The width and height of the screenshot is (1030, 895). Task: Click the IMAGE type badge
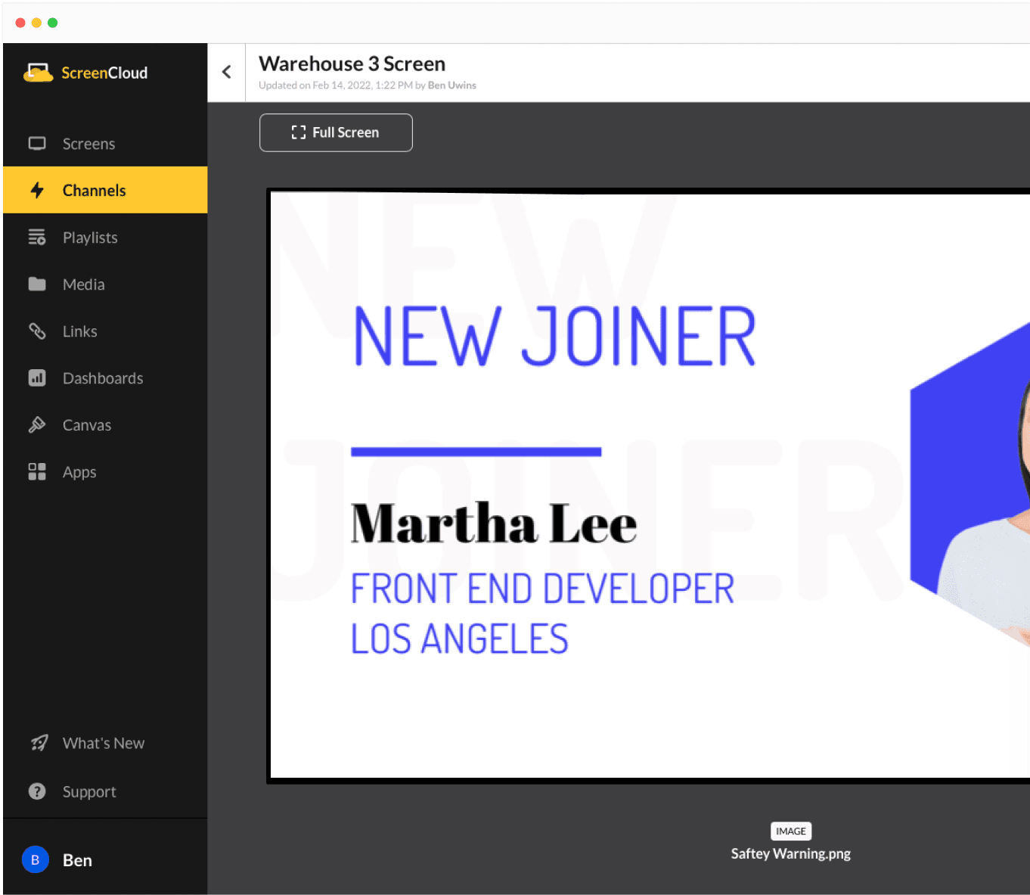tap(791, 831)
